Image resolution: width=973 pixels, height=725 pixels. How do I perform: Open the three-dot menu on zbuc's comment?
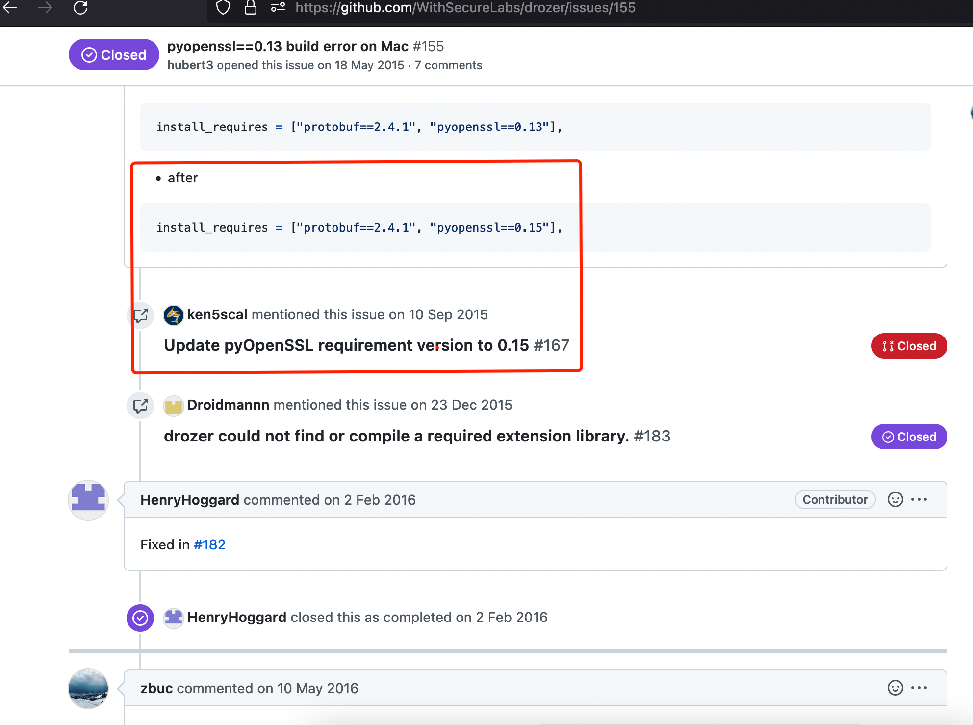(x=919, y=688)
